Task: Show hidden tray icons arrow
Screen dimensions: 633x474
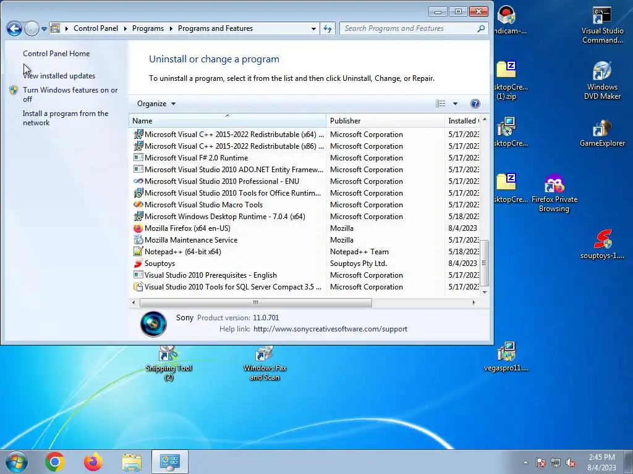Action: click(x=525, y=462)
